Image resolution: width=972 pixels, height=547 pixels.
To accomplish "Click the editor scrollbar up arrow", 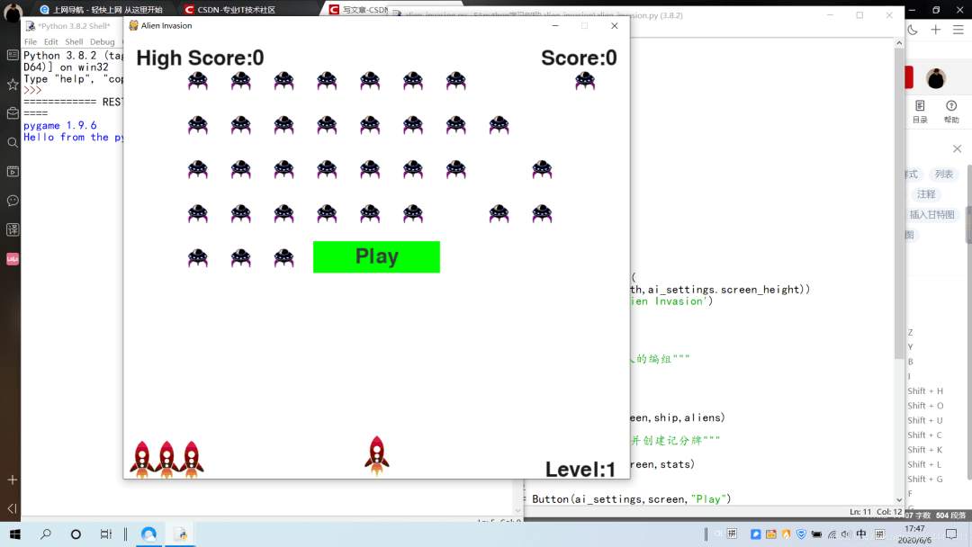I will click(899, 43).
